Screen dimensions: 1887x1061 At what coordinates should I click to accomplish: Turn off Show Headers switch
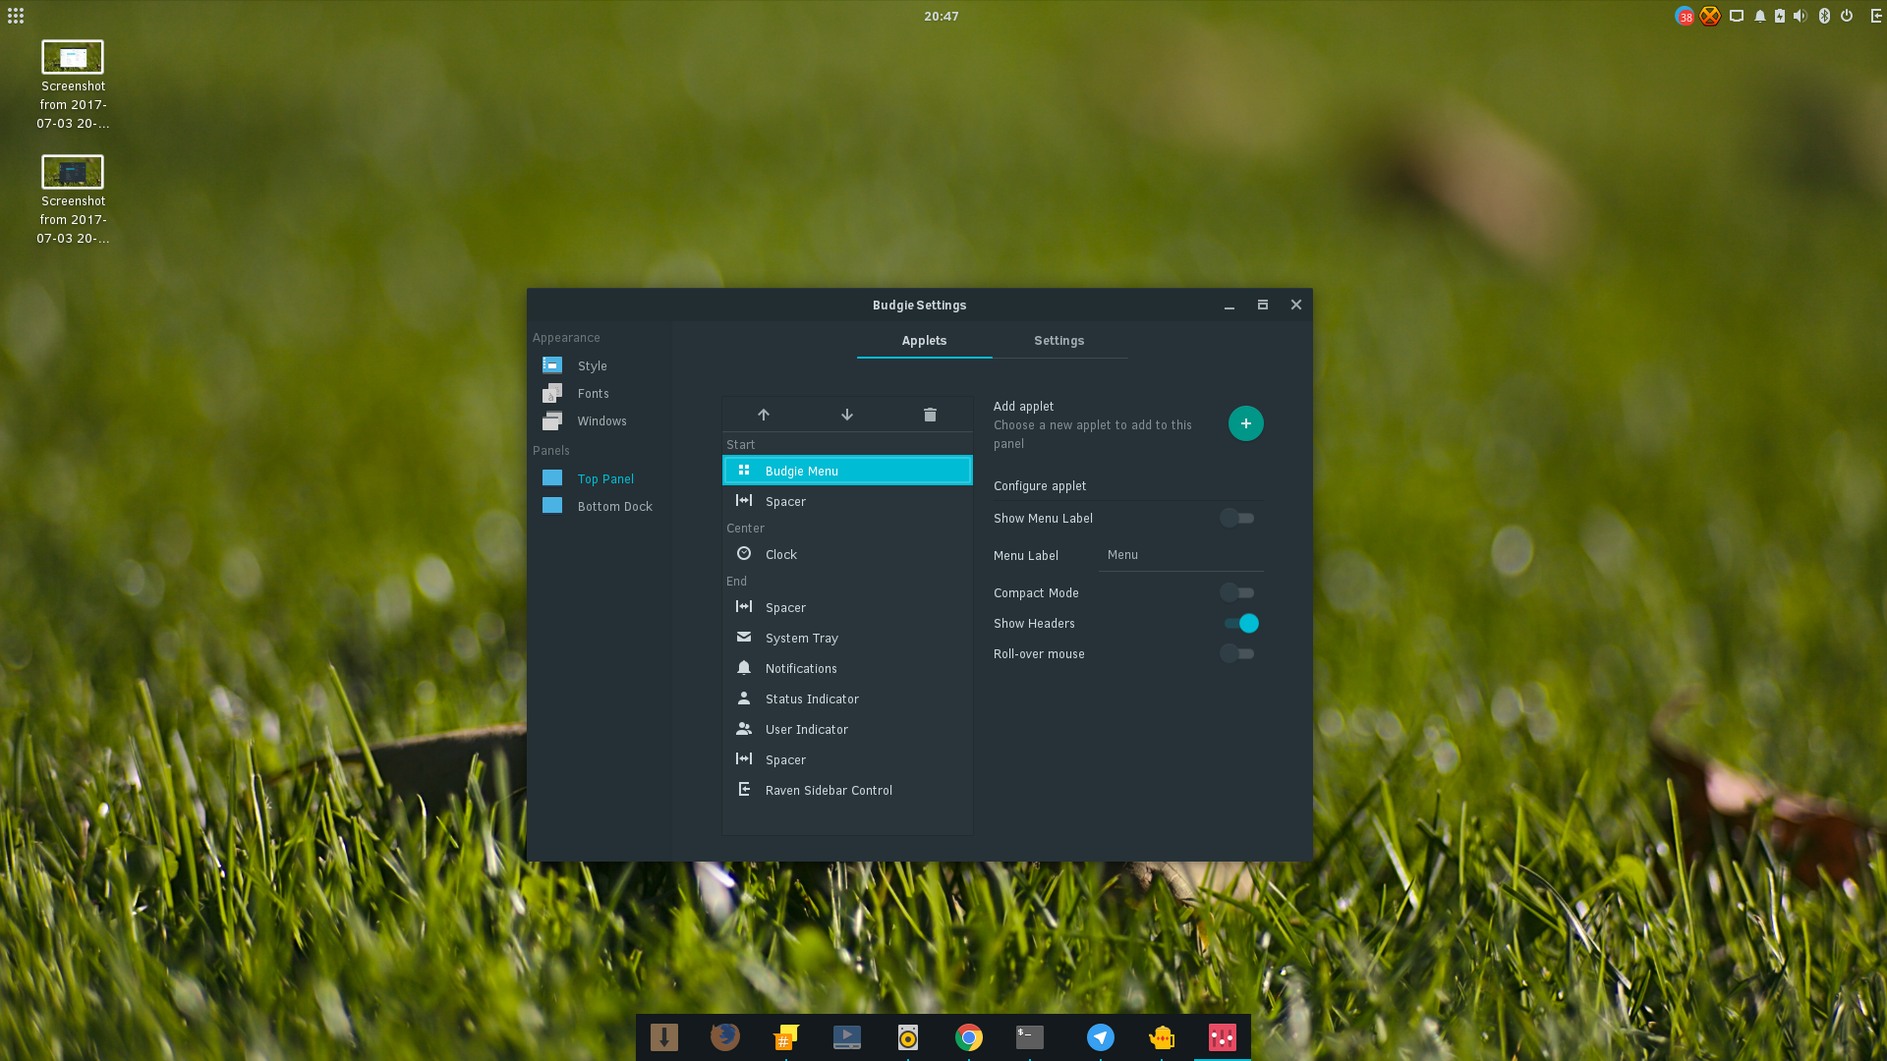tap(1240, 623)
